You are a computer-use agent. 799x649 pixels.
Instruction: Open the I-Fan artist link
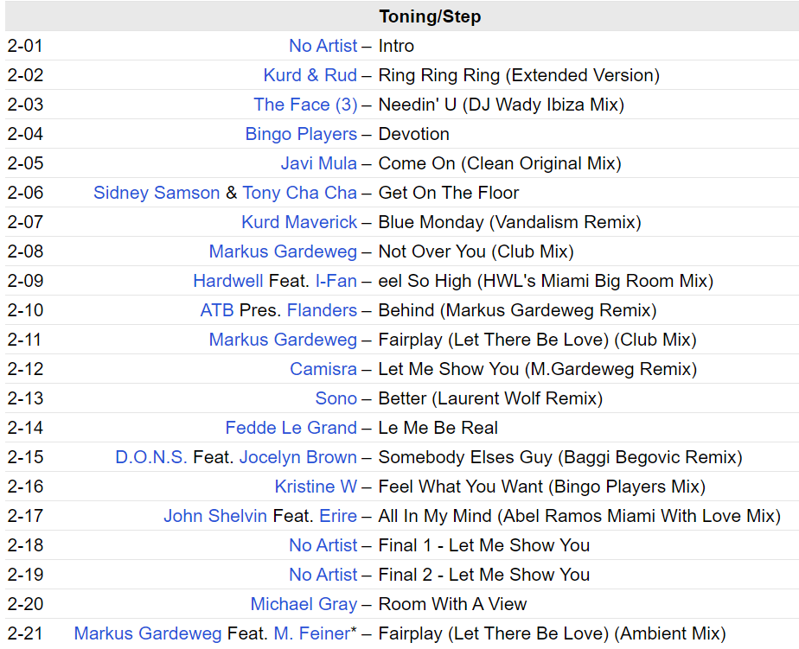(336, 281)
